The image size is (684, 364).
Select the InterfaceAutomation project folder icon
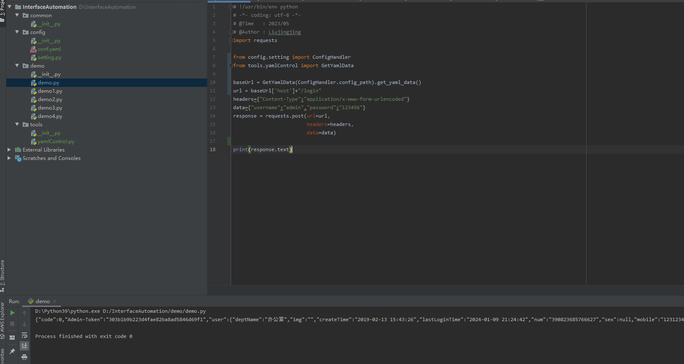click(x=18, y=7)
